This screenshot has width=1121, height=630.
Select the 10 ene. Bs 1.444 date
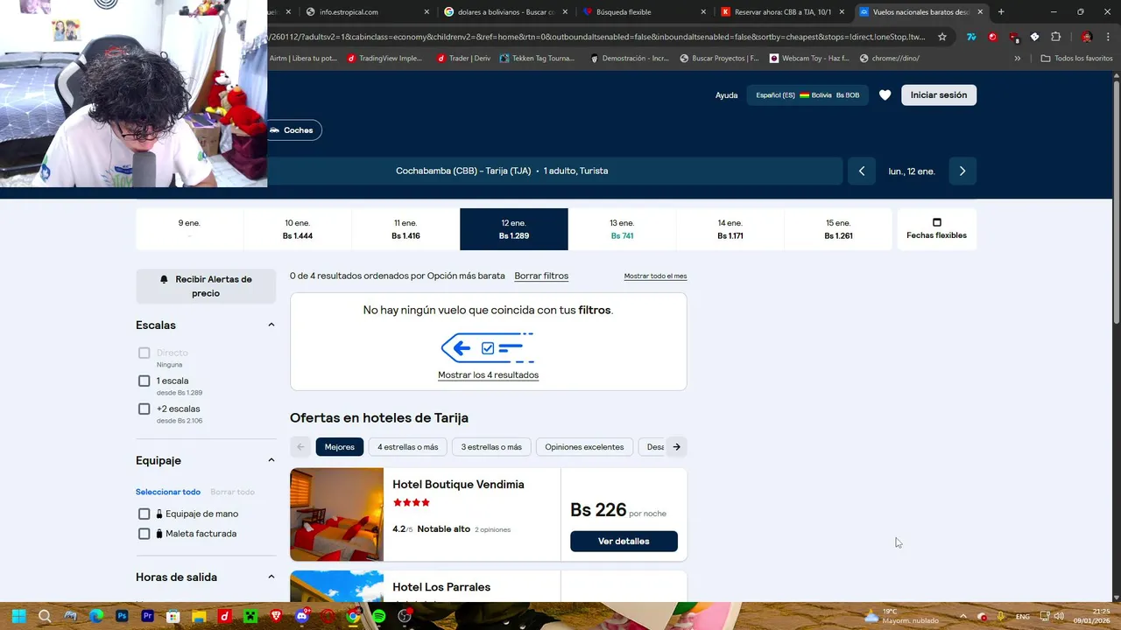pyautogui.click(x=298, y=229)
